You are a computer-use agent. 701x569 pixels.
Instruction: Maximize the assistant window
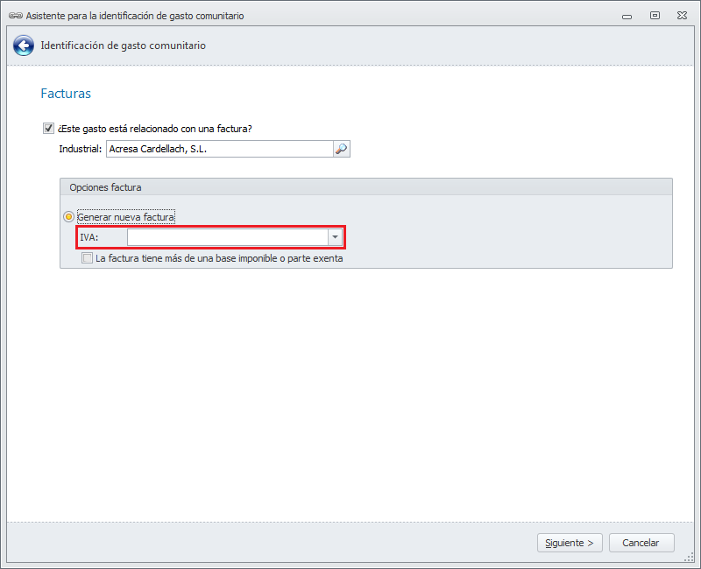coord(655,16)
